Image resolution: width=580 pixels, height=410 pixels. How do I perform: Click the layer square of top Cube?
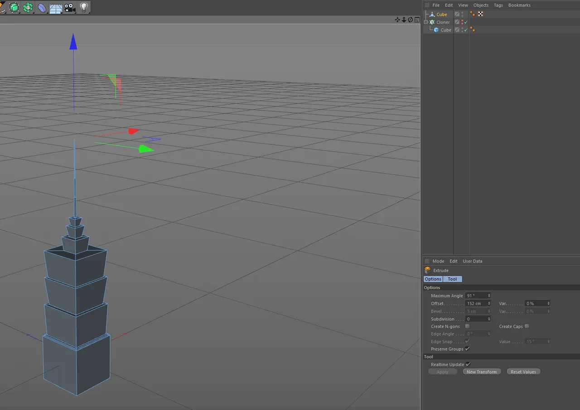tap(457, 14)
